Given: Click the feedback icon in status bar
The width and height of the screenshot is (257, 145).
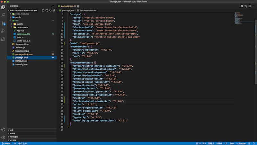Looking at the screenshot, I should [x=249, y=143].
